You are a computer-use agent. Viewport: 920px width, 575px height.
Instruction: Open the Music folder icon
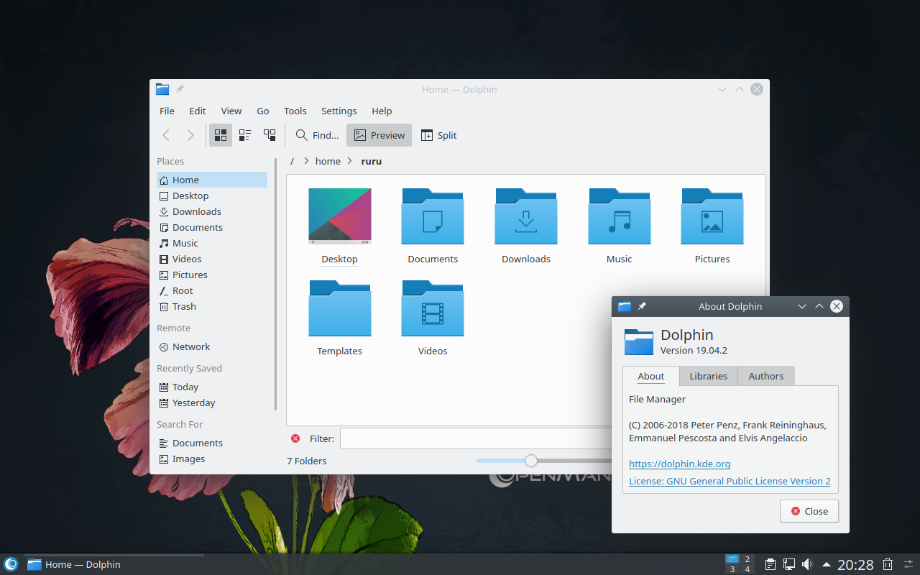pos(619,217)
